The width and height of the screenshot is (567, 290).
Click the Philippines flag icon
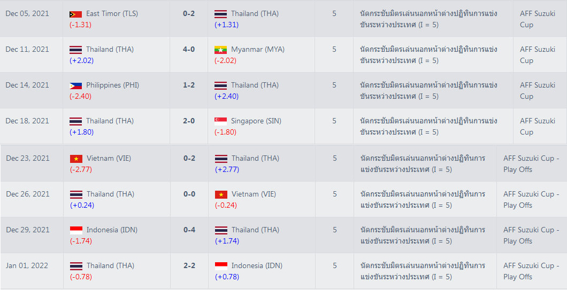(75, 85)
